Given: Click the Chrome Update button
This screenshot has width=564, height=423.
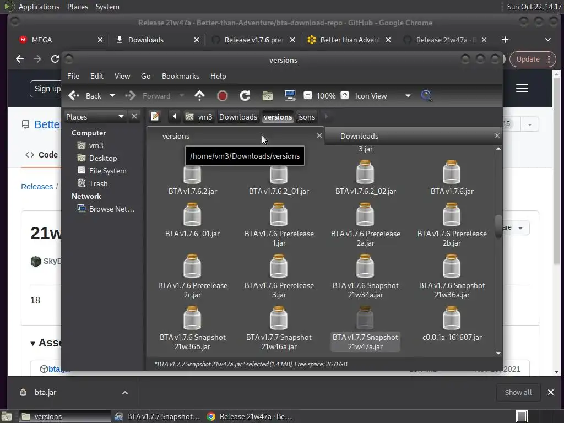Looking at the screenshot, I should point(533,59).
